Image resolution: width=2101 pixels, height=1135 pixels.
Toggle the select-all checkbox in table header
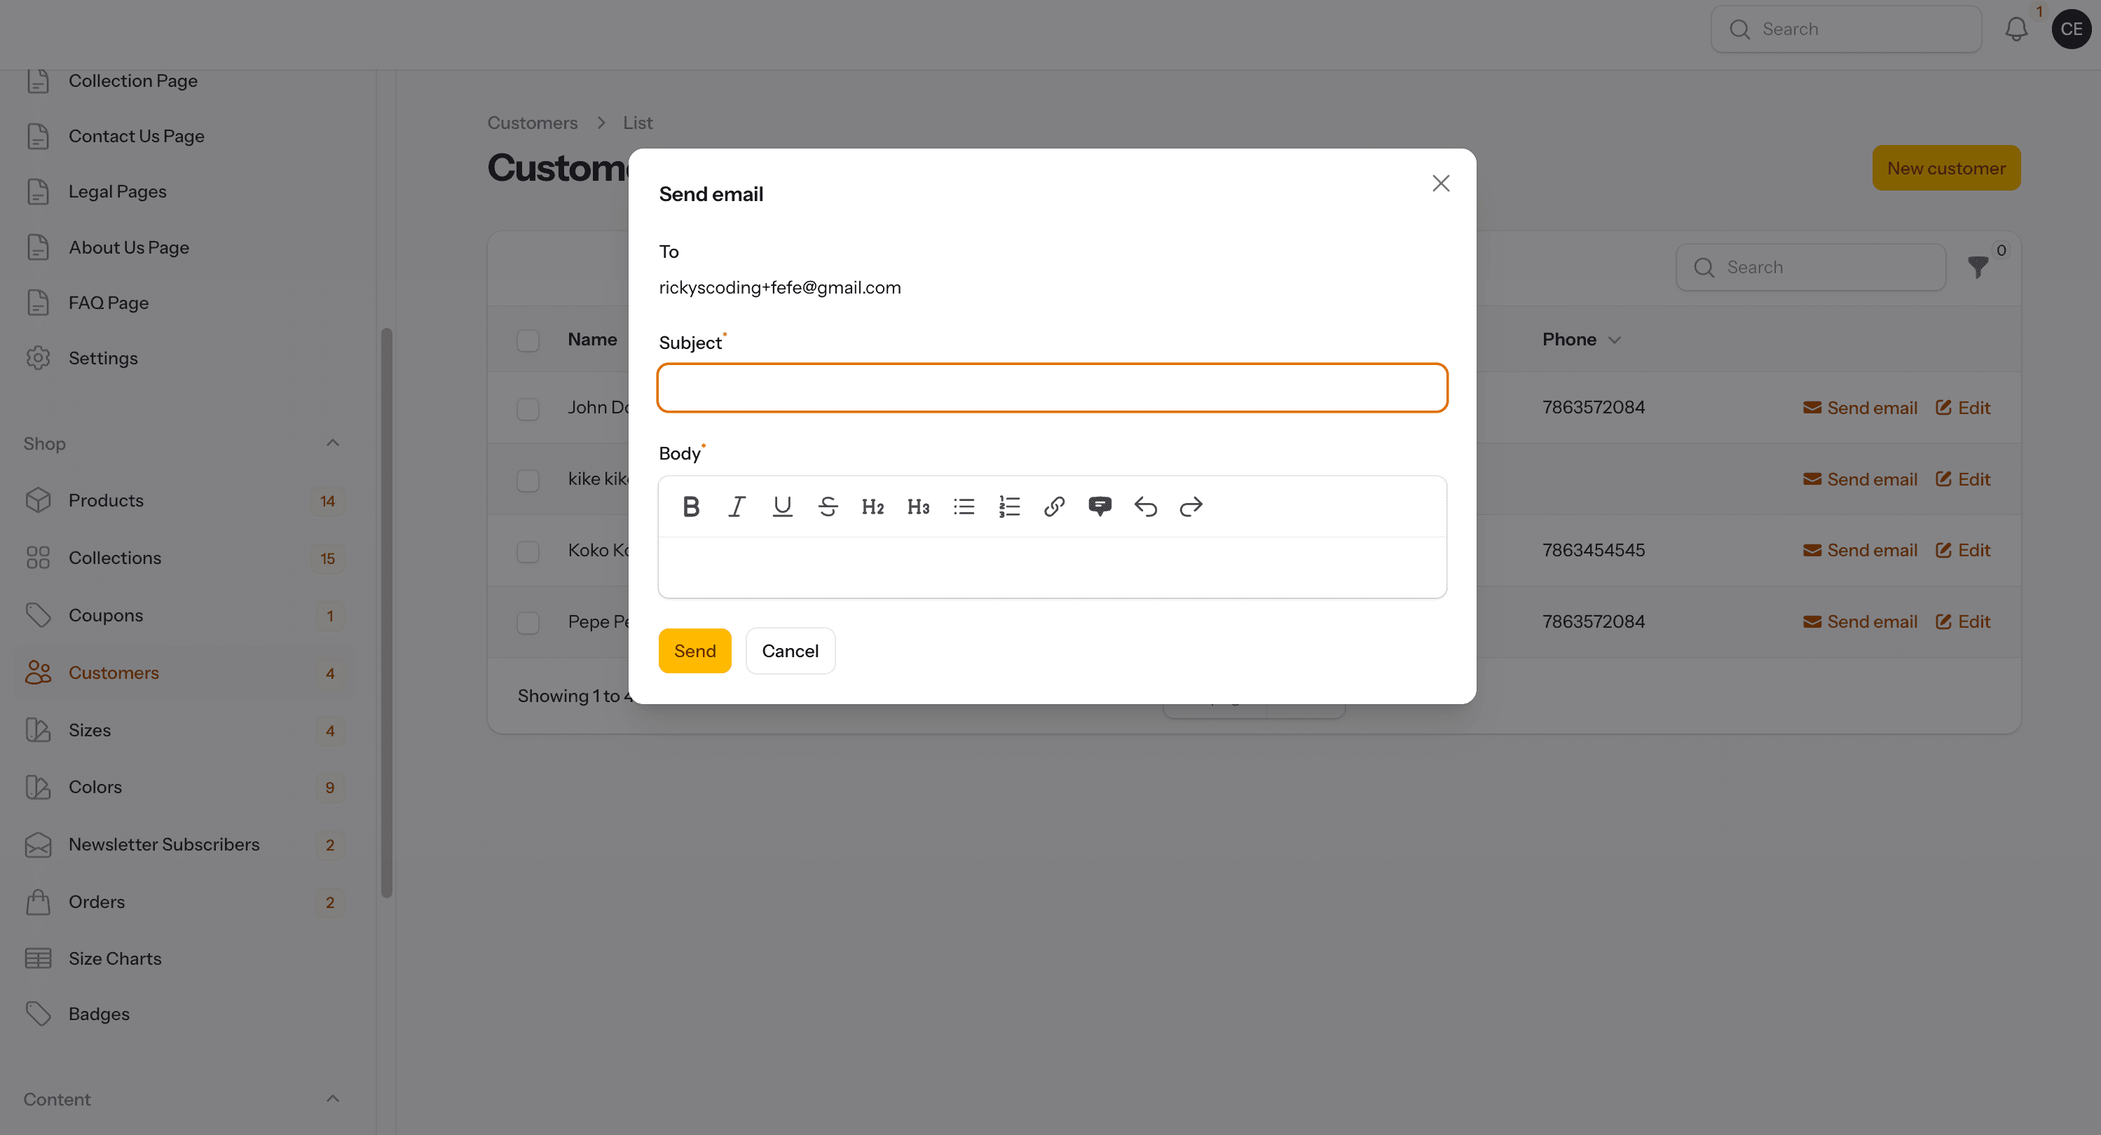tap(528, 340)
